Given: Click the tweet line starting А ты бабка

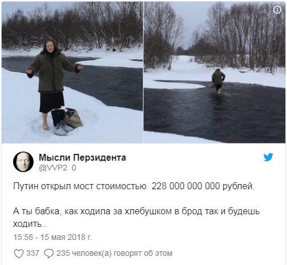Looking at the screenshot, I should 136,211.
